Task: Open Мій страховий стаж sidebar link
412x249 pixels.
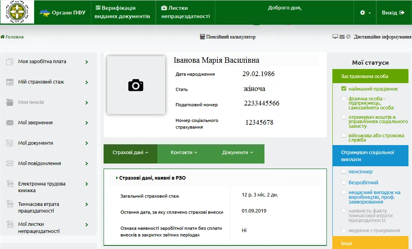Action: click(41, 82)
